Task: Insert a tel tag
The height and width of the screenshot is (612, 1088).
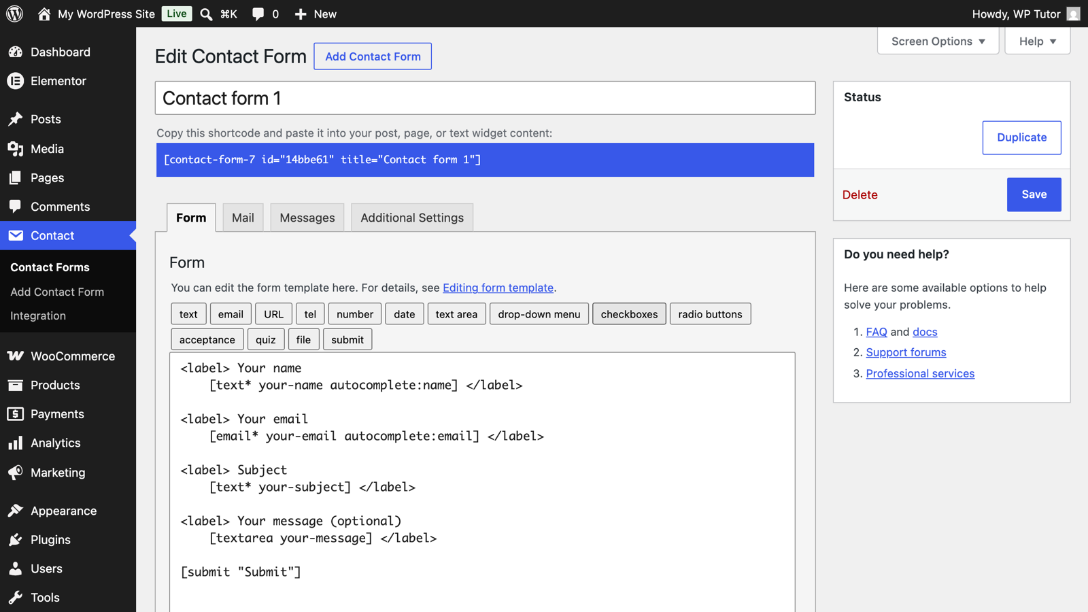Action: coord(310,314)
